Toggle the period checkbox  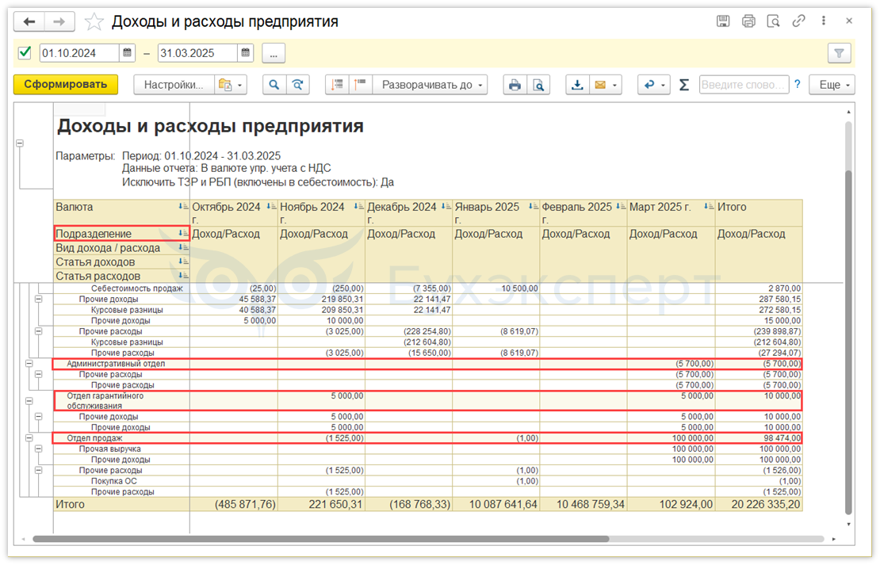click(x=25, y=53)
